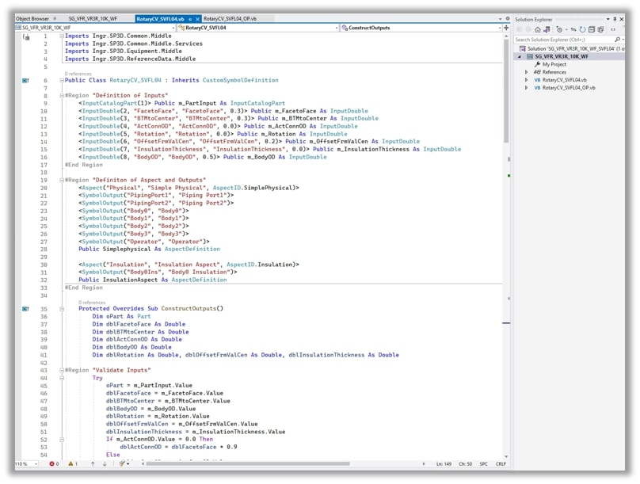The image size is (640, 484).
Task: Click horizontal scrollbar right arrow
Action: click(423, 463)
